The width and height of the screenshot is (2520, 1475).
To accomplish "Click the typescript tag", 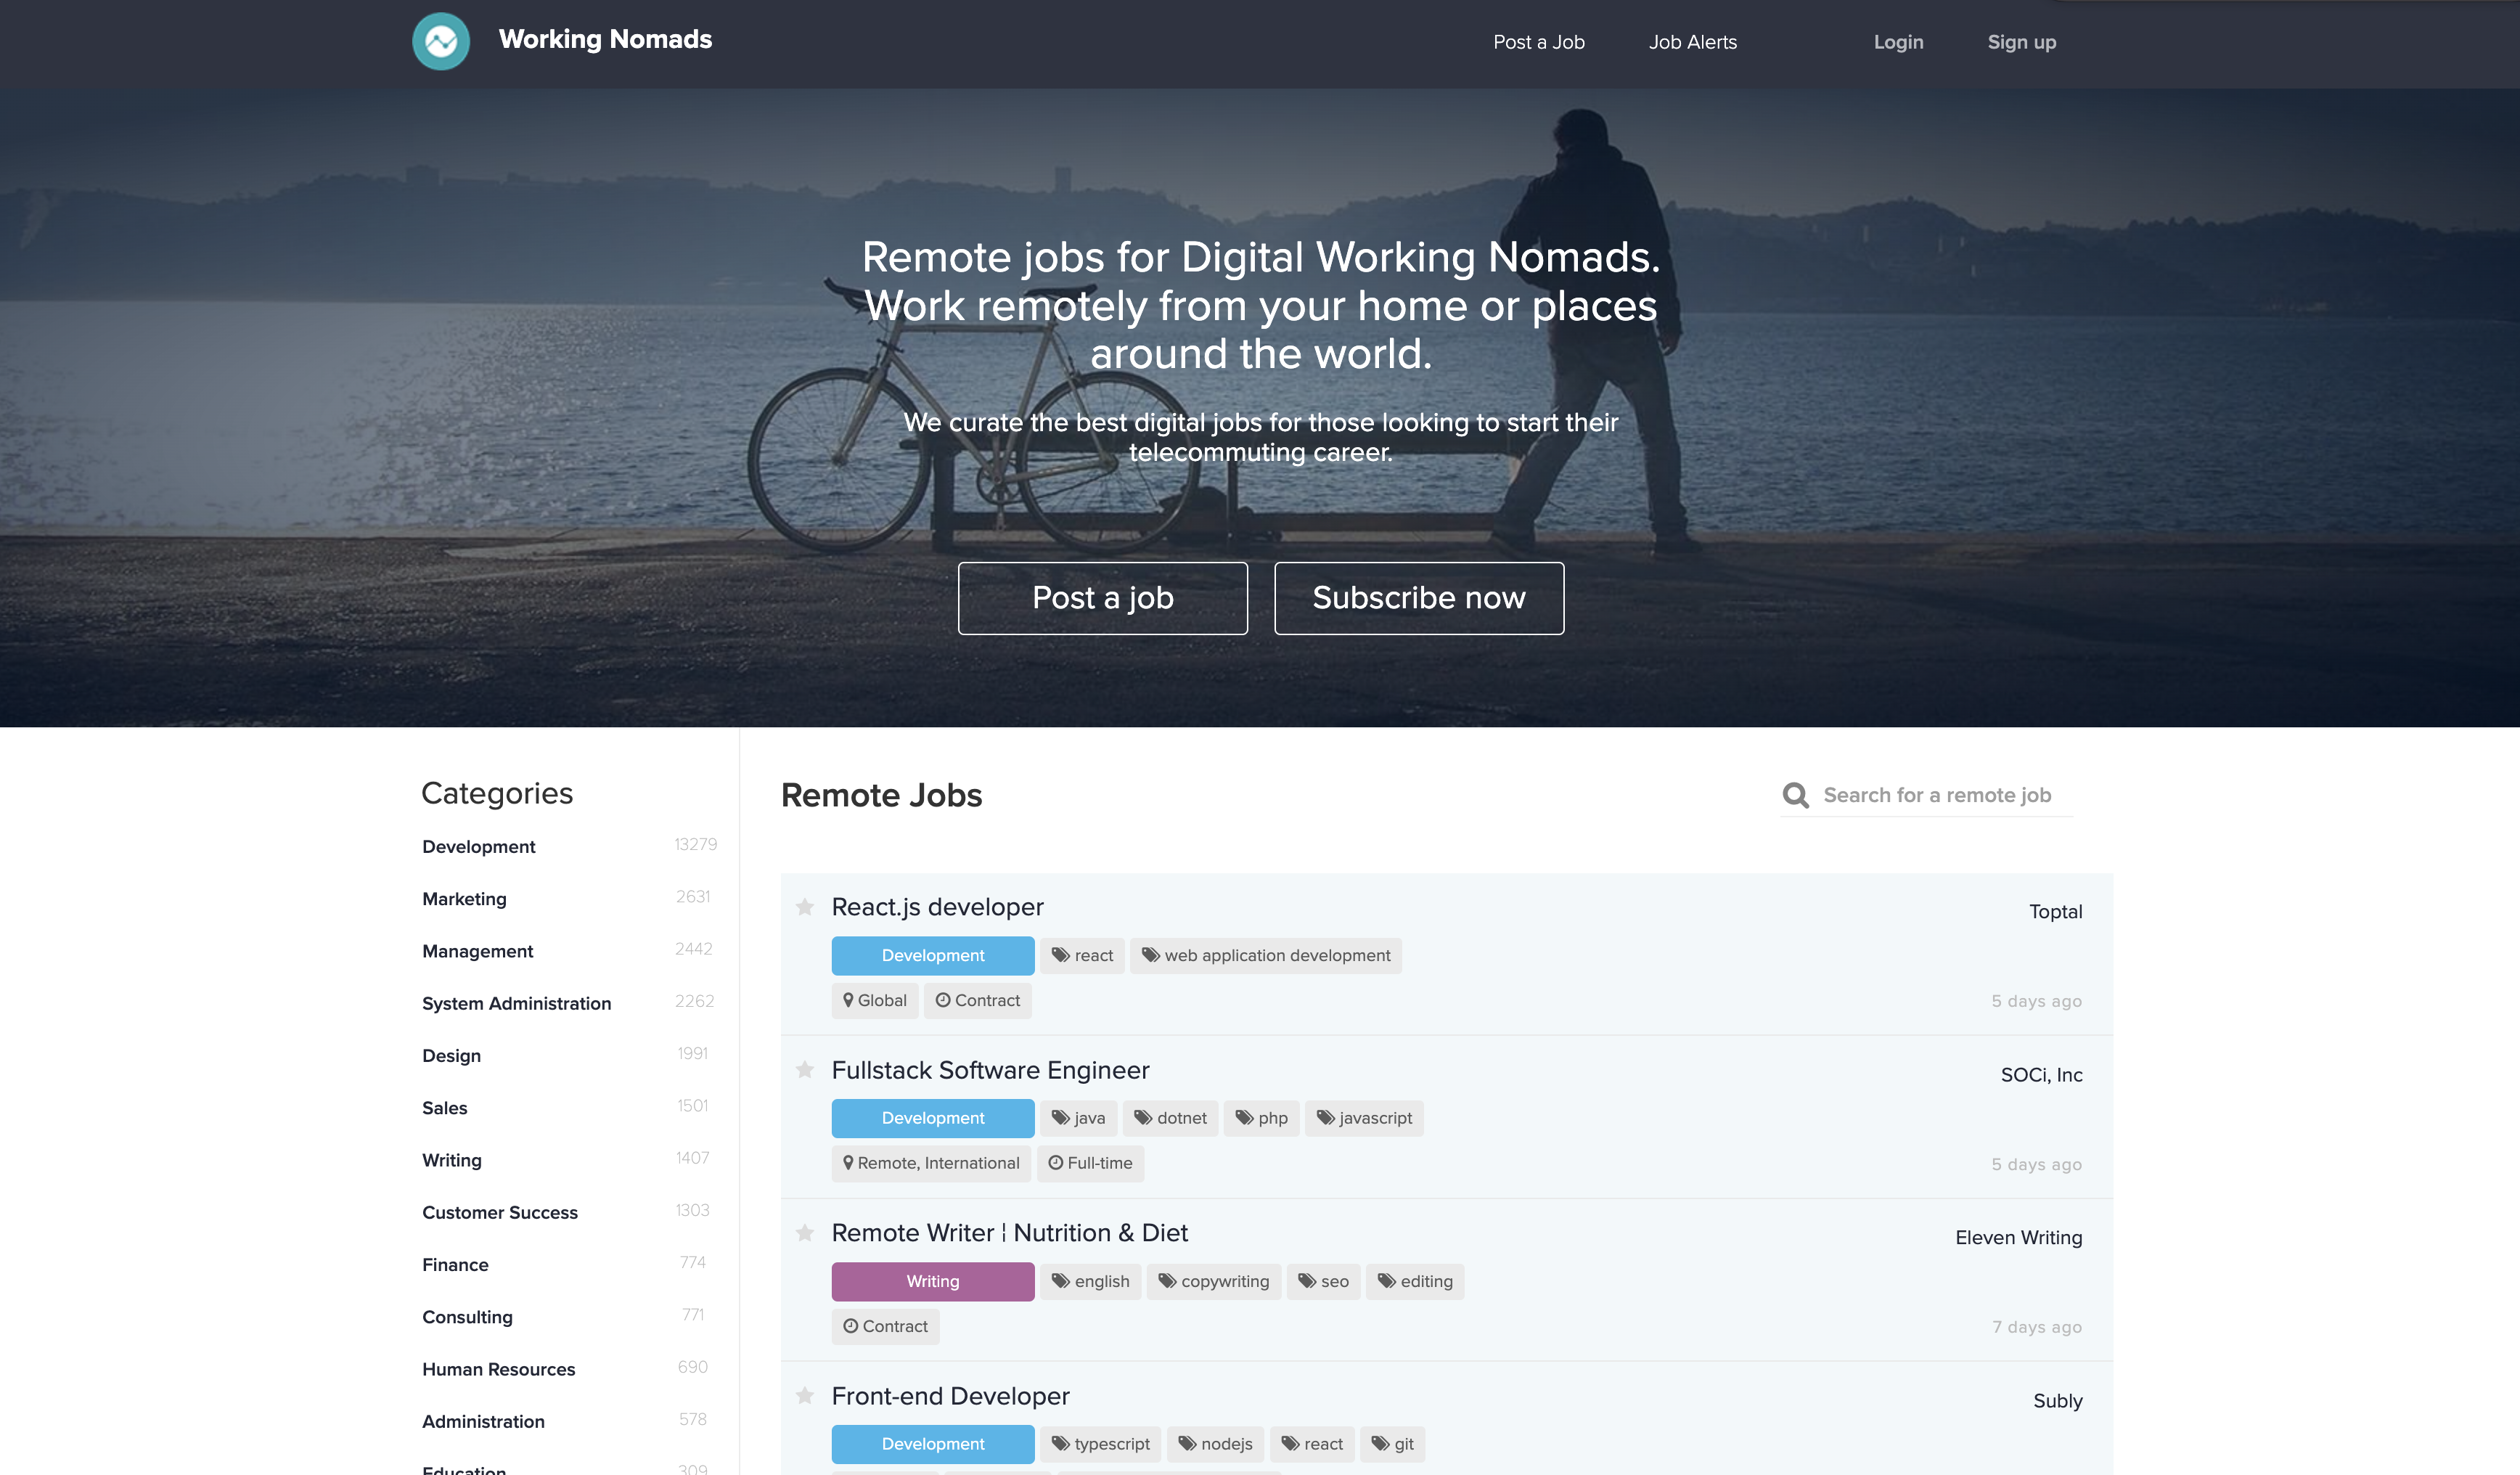I will 1100,1444.
